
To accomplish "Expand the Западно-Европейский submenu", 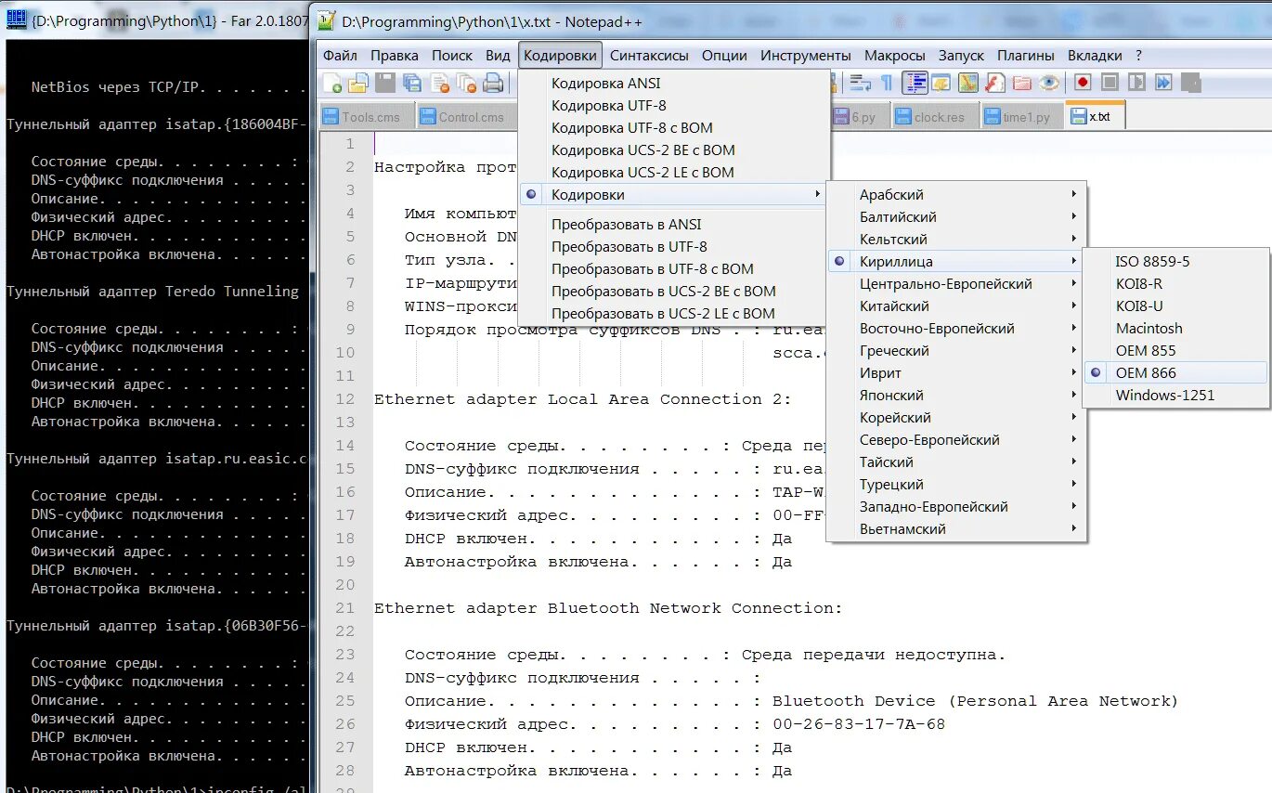I will point(956,506).
